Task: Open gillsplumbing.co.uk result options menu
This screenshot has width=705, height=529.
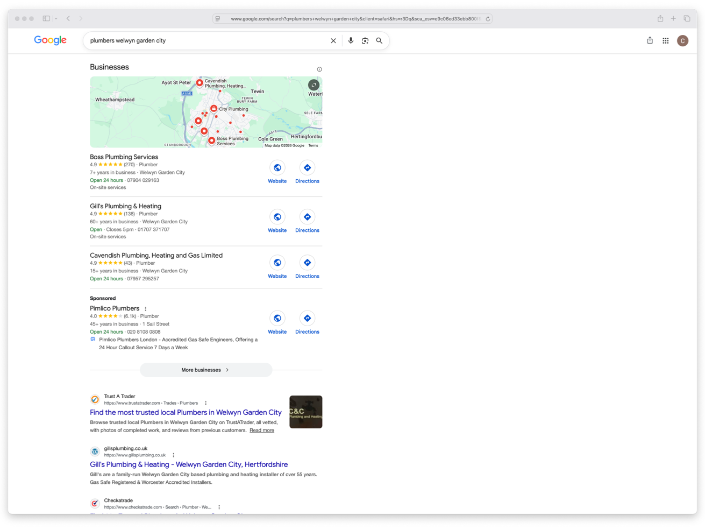Action: click(x=174, y=455)
